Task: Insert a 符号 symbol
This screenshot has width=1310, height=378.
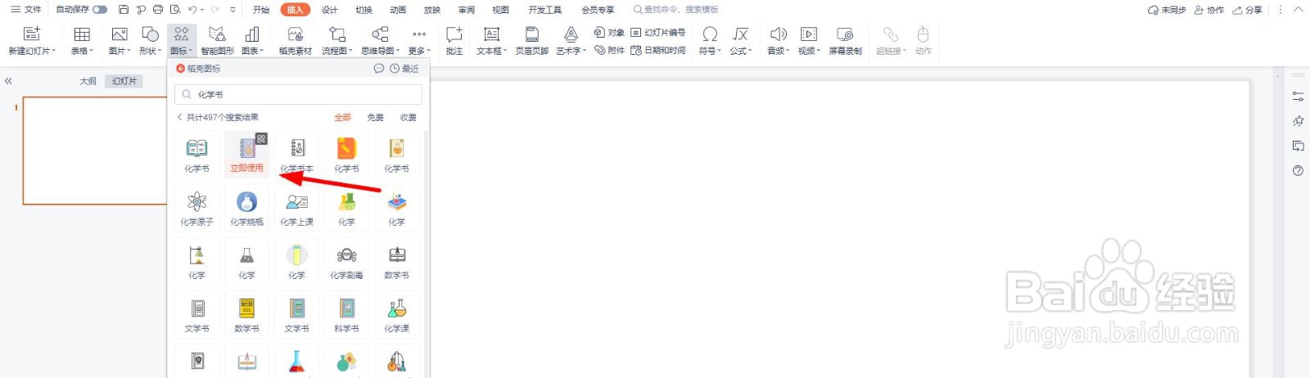Action: 710,40
